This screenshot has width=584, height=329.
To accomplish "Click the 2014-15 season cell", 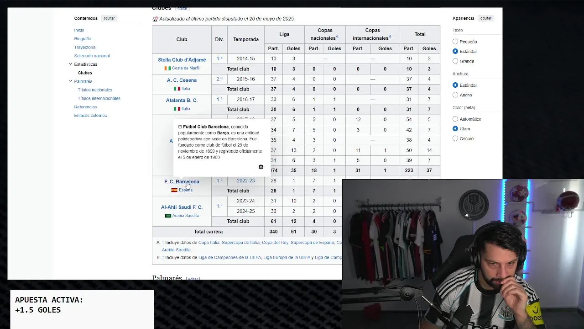I will coord(246,58).
